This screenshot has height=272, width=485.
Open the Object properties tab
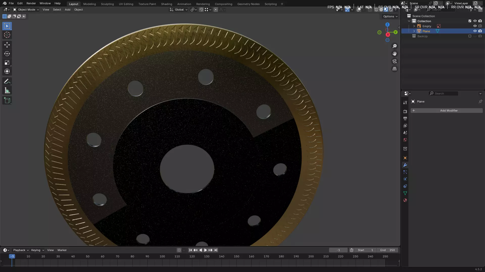(405, 158)
